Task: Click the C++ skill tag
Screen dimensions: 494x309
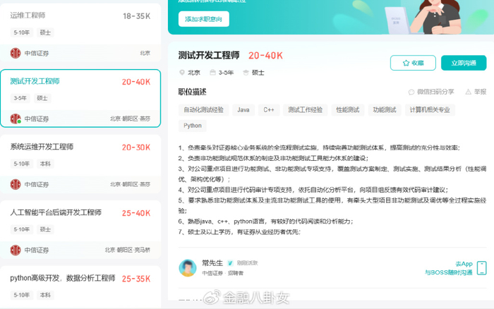Action: point(269,110)
